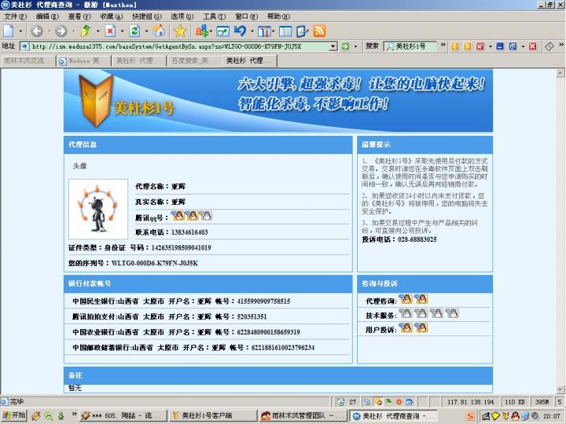Switch to the Medusa tab

[84, 60]
